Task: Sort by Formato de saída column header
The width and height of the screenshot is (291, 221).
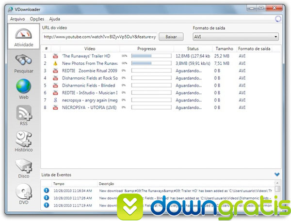Action: click(254, 49)
